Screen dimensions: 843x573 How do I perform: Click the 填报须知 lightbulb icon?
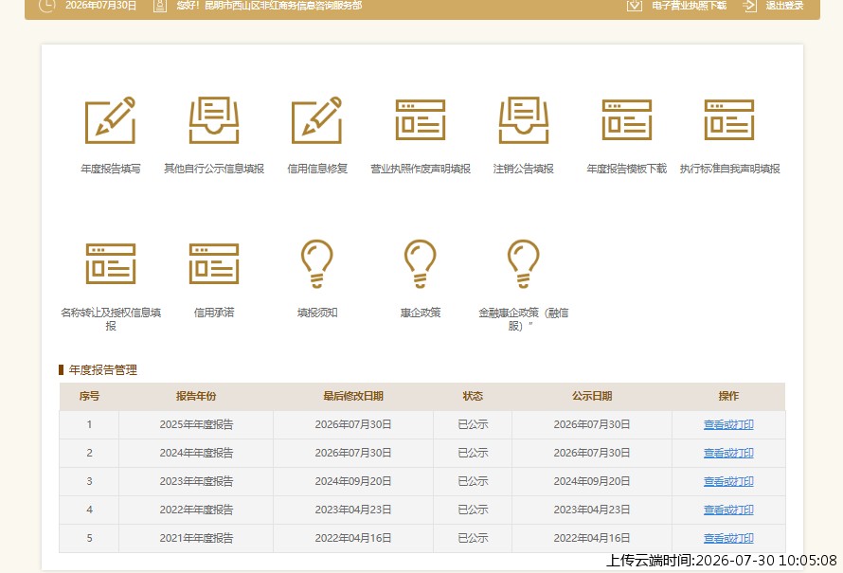pos(317,264)
